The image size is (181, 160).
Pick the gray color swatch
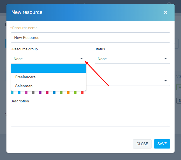(33, 92)
